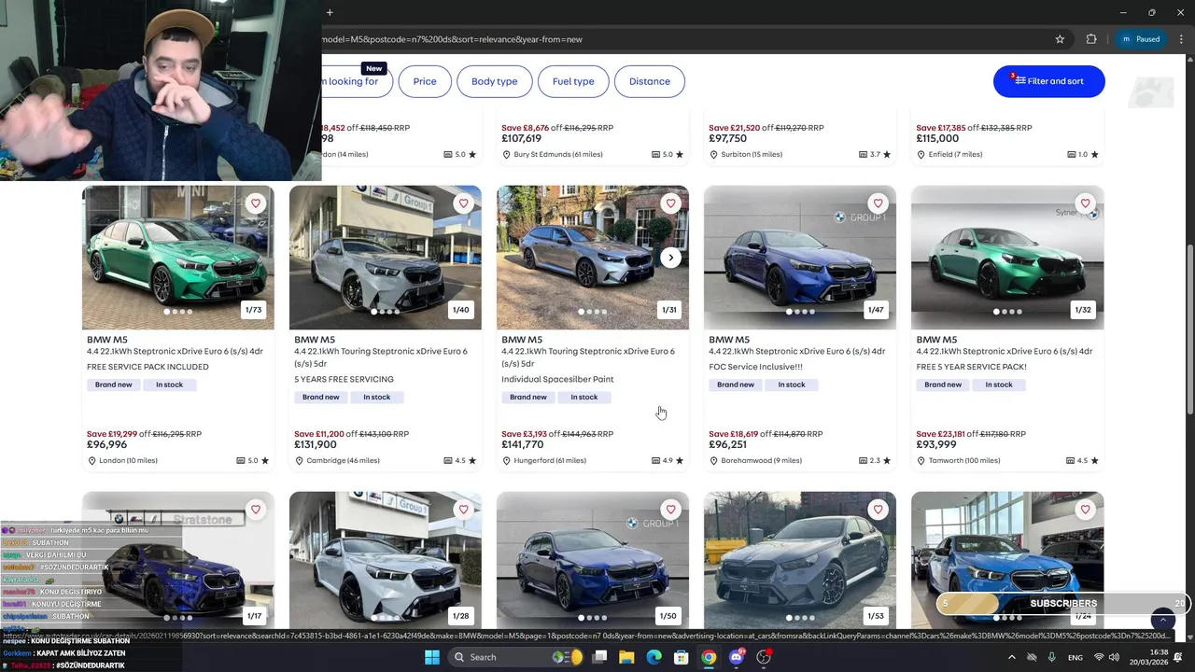The image size is (1195, 672).
Task: Open Chrome extensions puzzle icon
Action: point(1091,39)
